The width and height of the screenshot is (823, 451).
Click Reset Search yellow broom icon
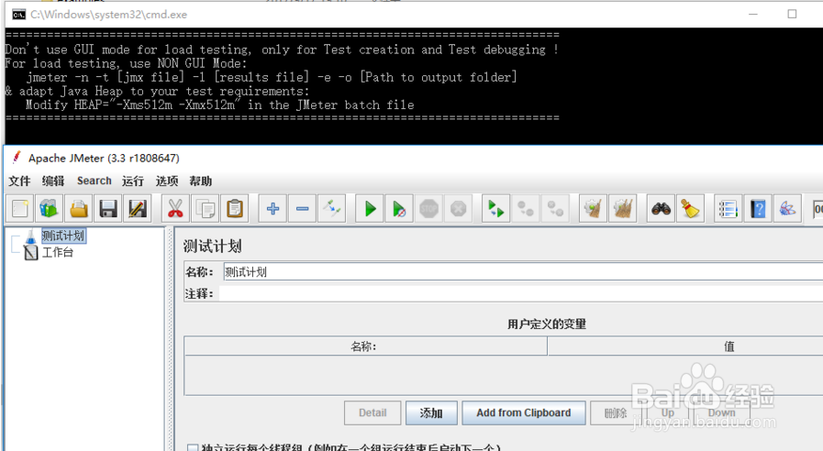[690, 209]
